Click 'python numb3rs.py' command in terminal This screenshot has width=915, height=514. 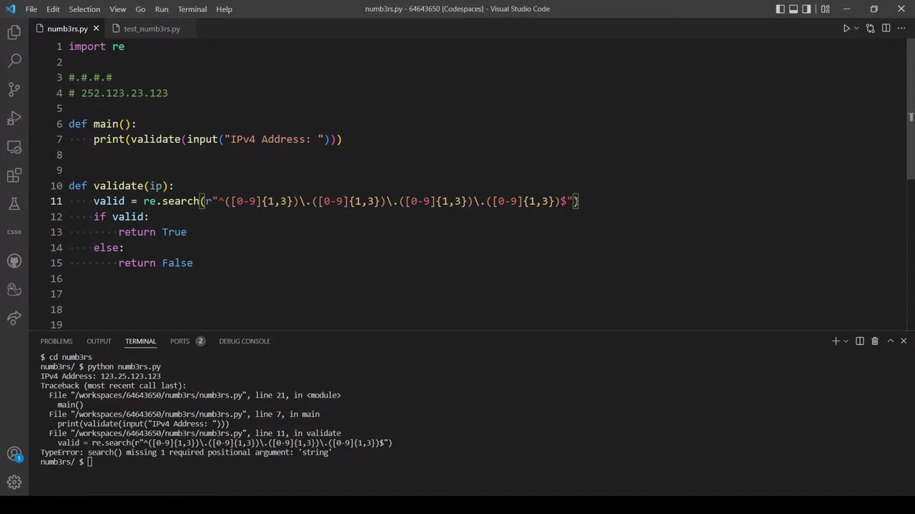click(x=124, y=366)
